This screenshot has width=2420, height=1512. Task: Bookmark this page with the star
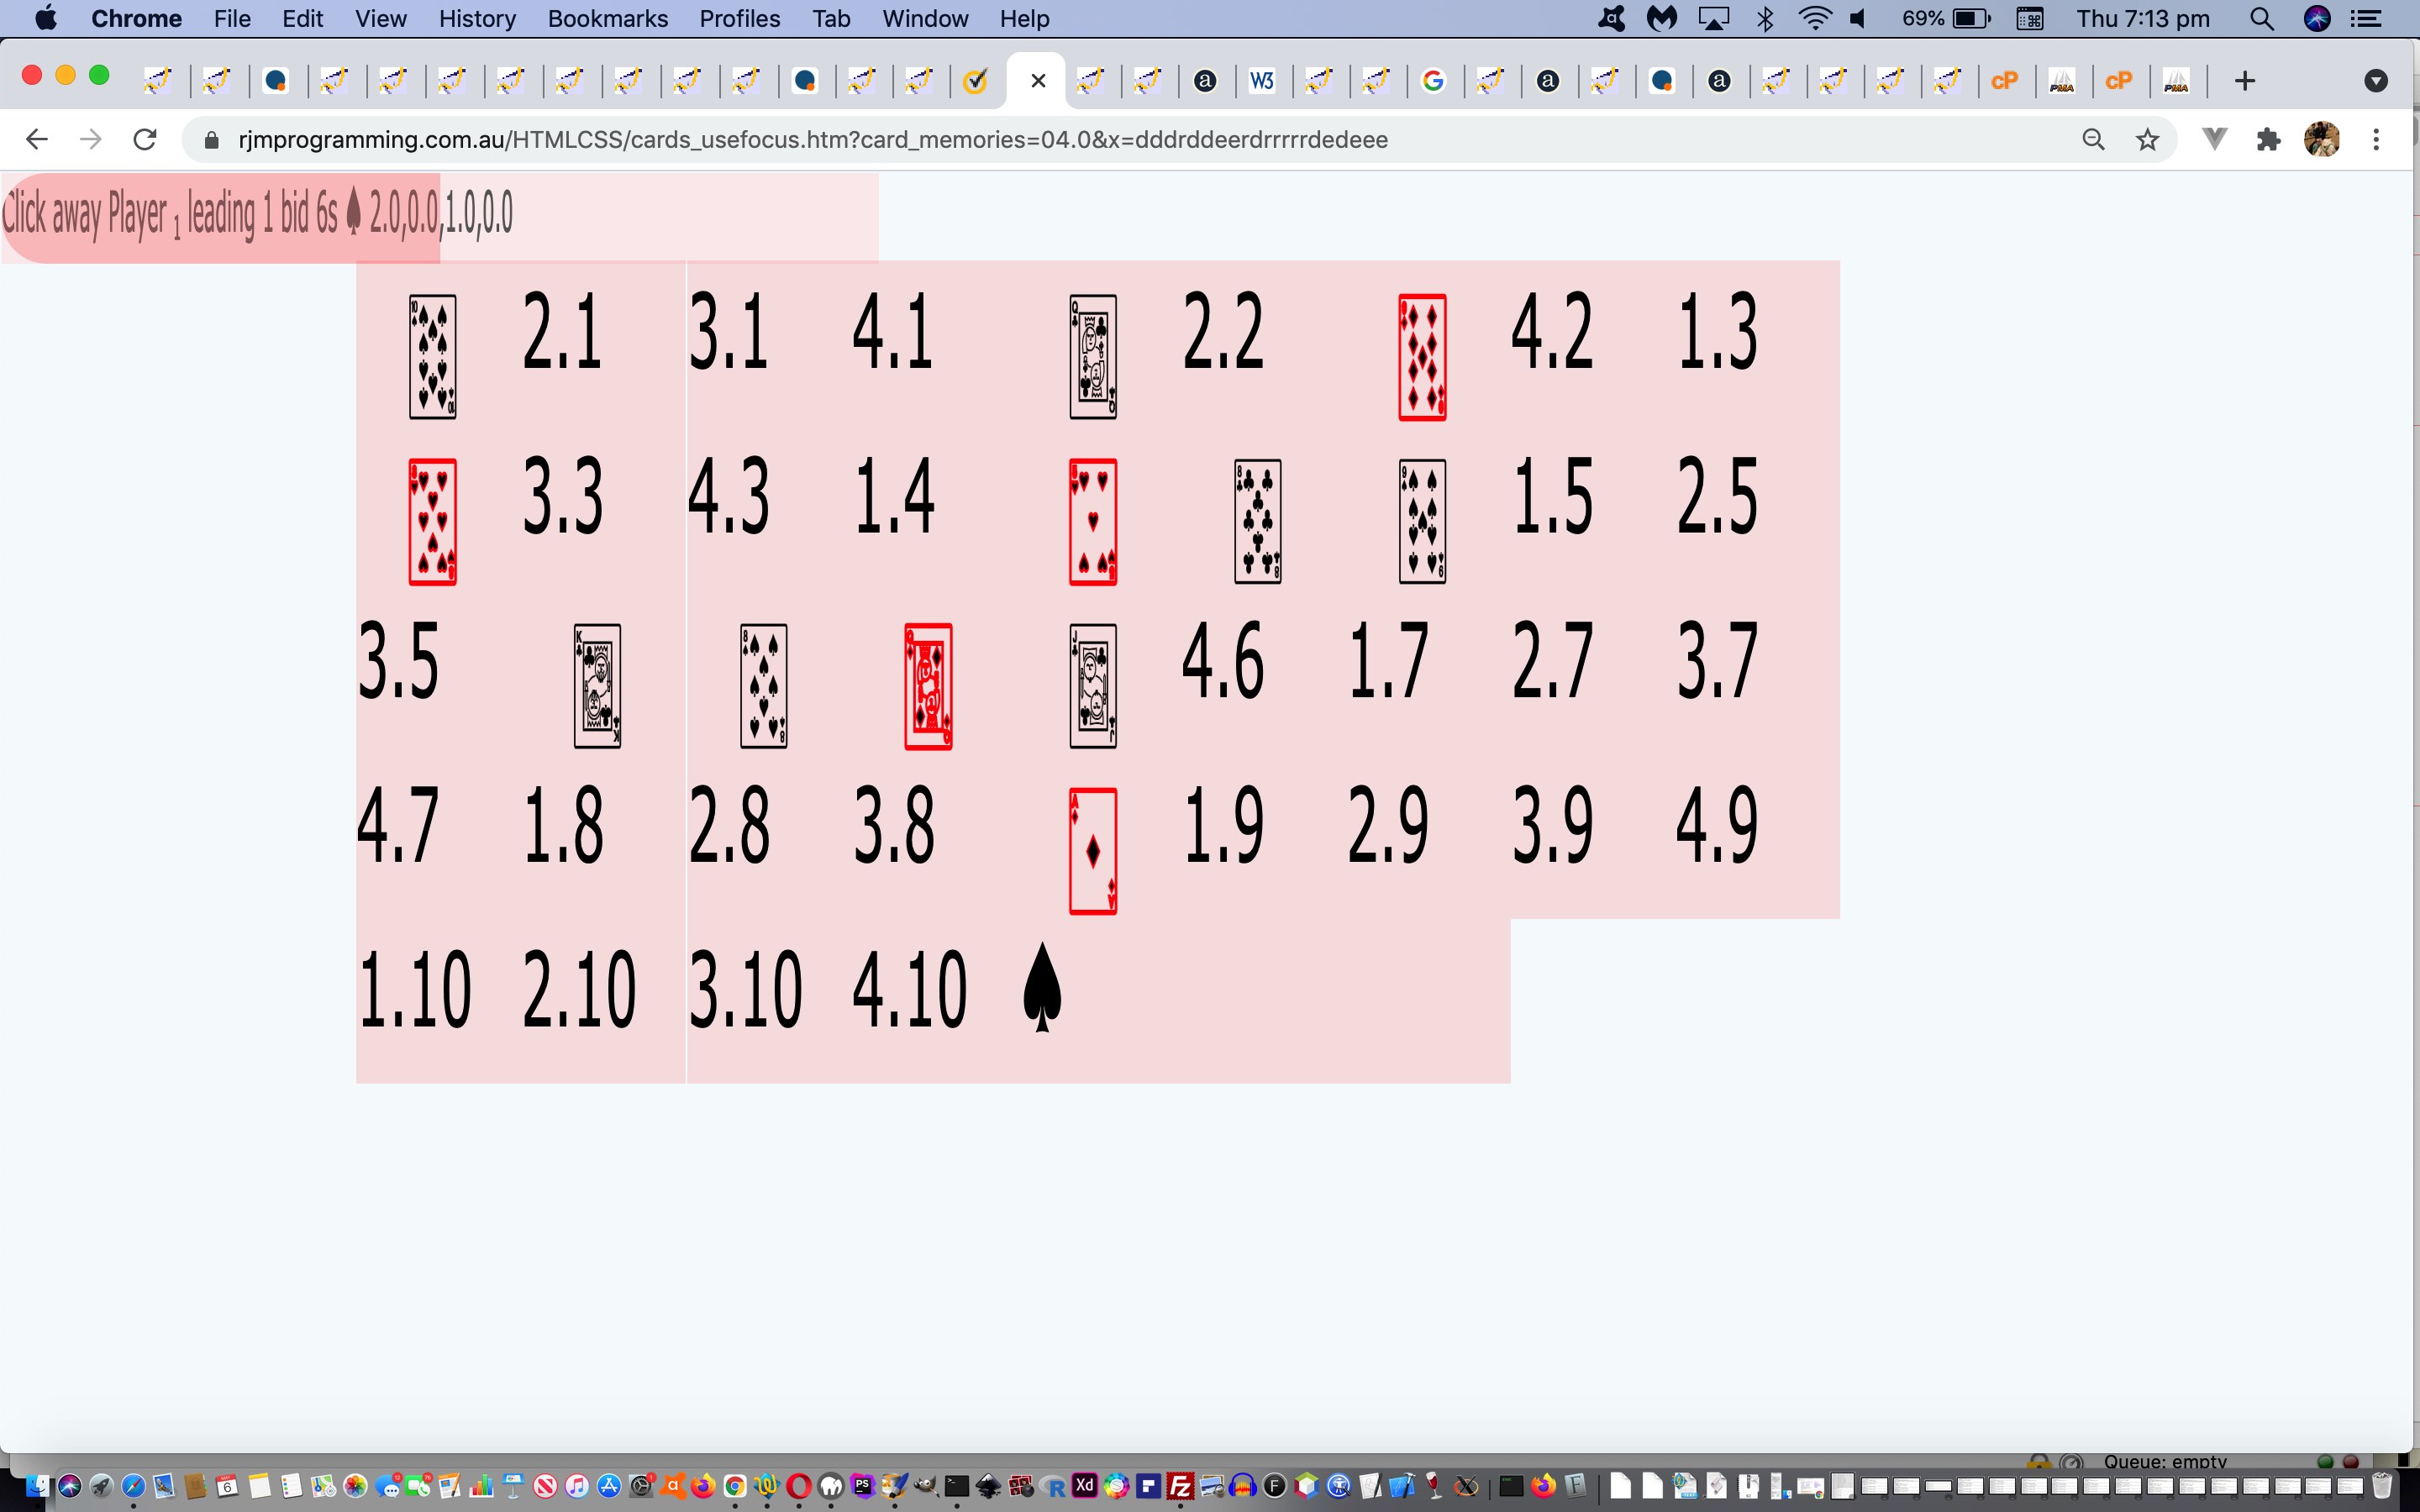(x=2147, y=140)
